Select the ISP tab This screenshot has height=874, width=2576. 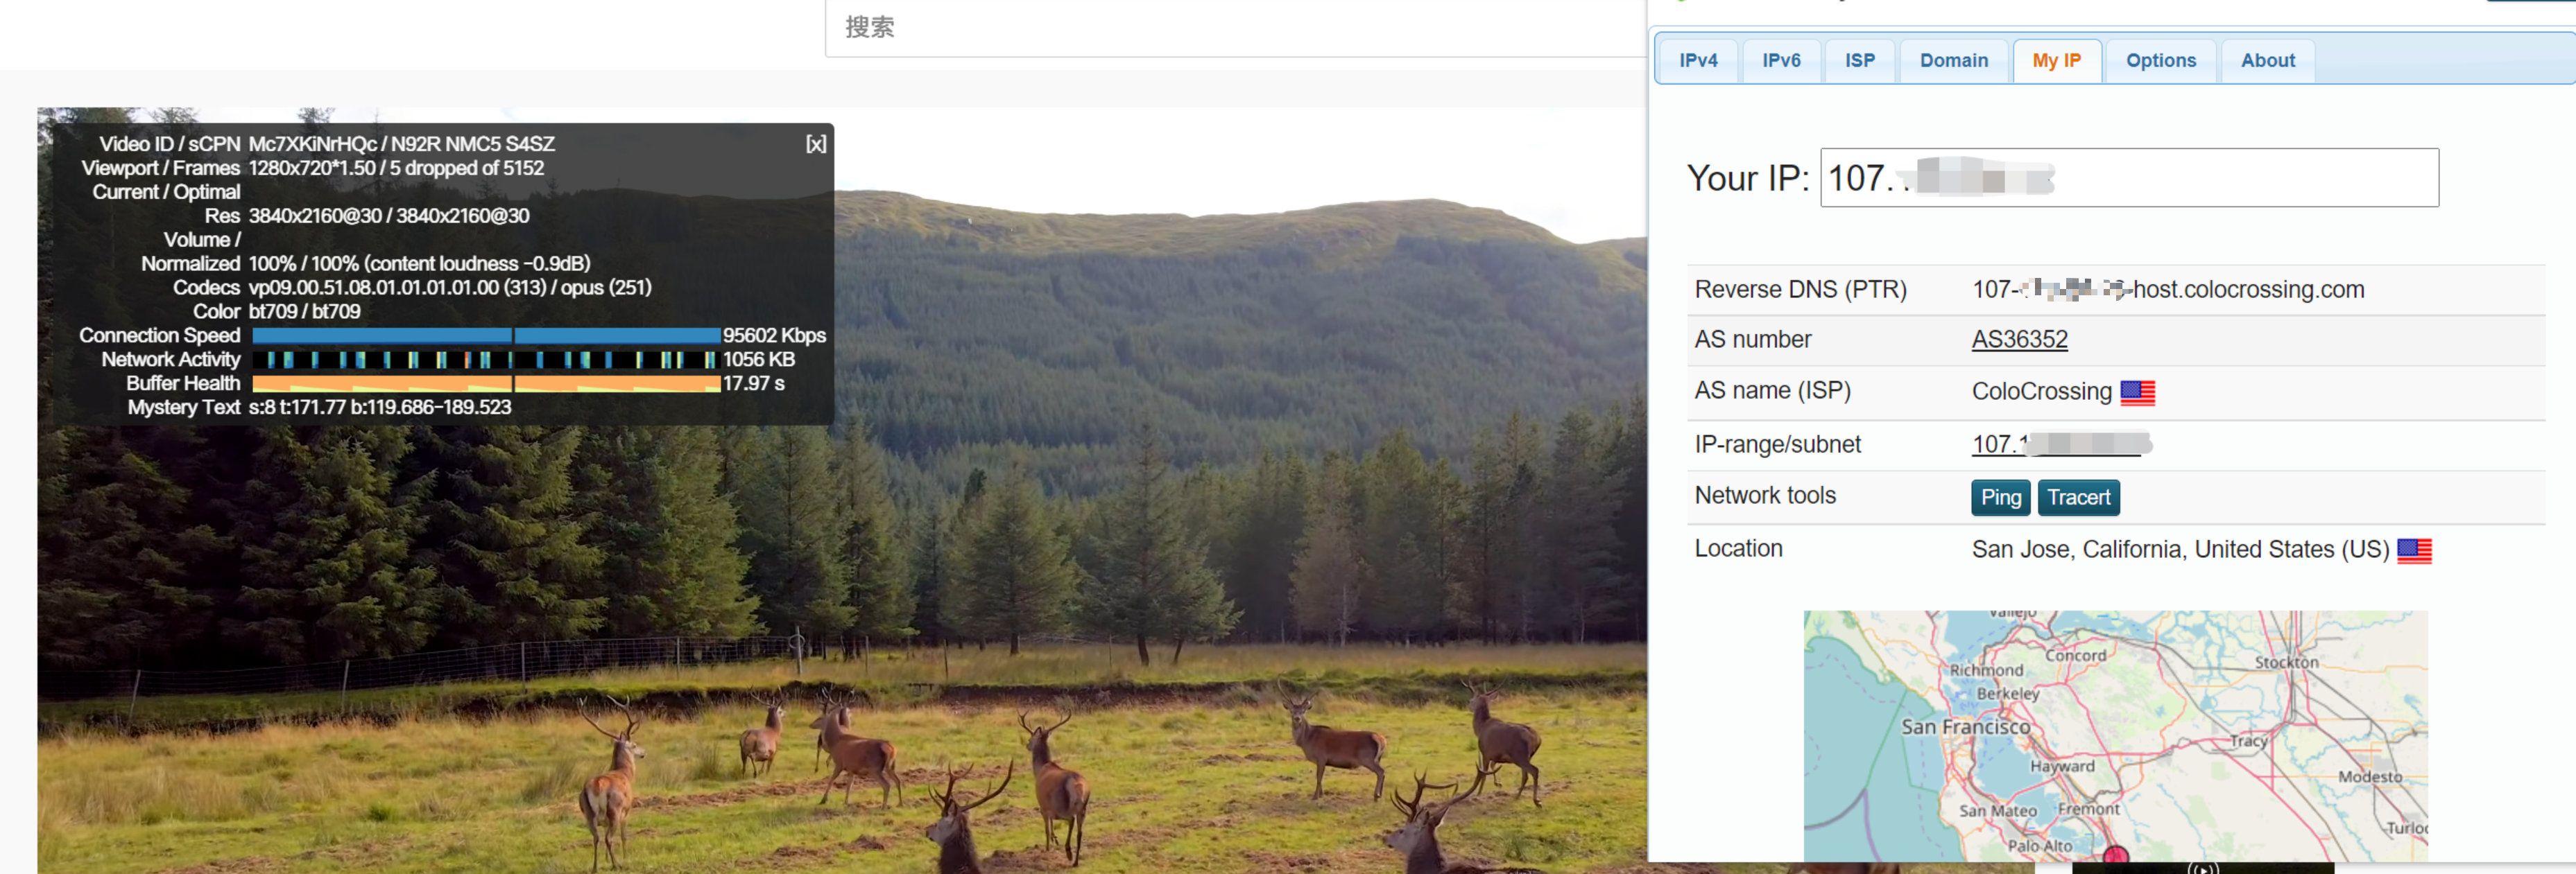(x=1859, y=61)
